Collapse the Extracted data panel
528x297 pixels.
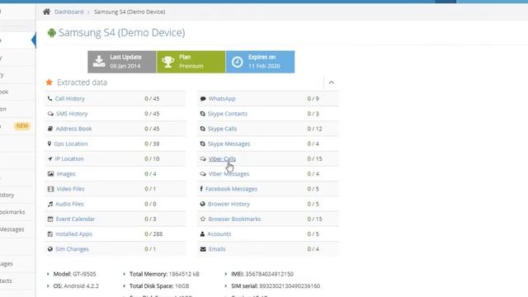coord(332,82)
